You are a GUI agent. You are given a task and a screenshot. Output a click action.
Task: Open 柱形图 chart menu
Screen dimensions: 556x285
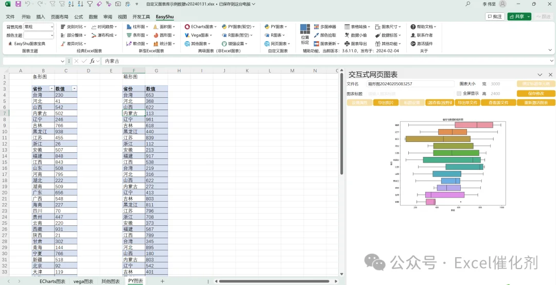pyautogui.click(x=137, y=27)
